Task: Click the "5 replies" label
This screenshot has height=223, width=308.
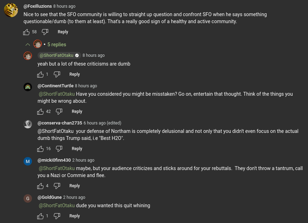Action: 57,45
